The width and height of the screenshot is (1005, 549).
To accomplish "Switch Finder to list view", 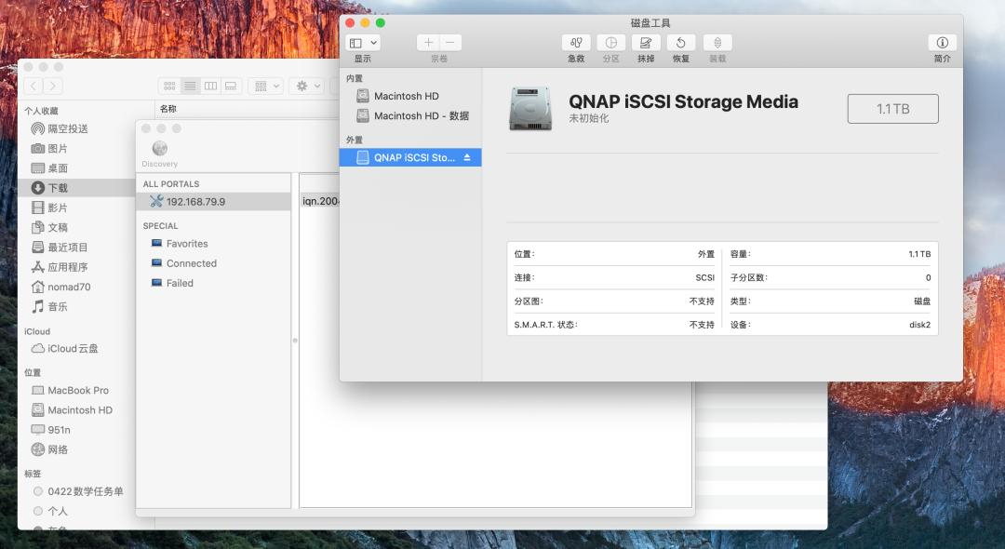I will [190, 86].
